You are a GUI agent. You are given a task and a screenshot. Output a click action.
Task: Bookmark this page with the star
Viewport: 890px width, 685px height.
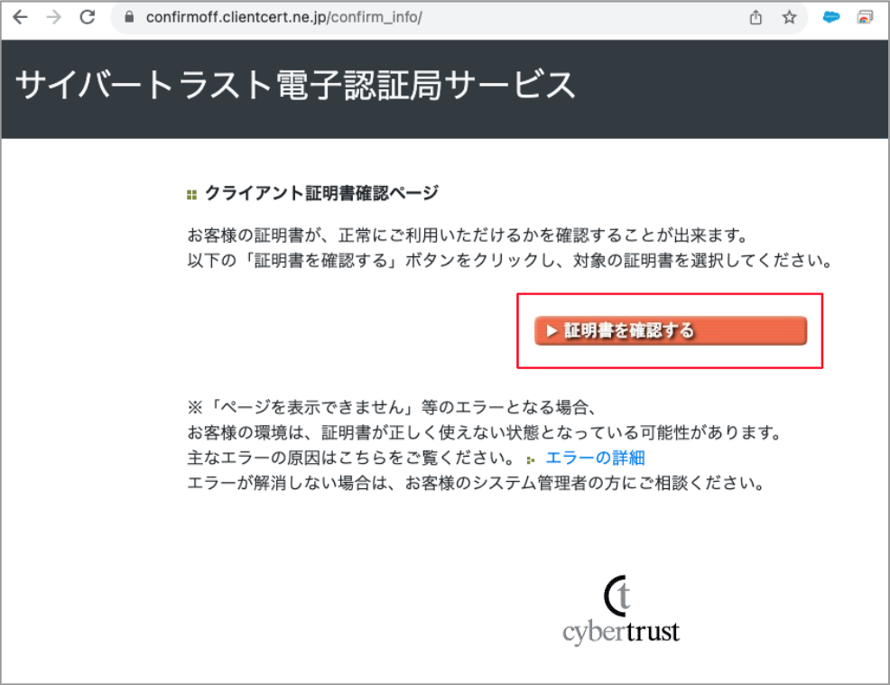point(789,17)
